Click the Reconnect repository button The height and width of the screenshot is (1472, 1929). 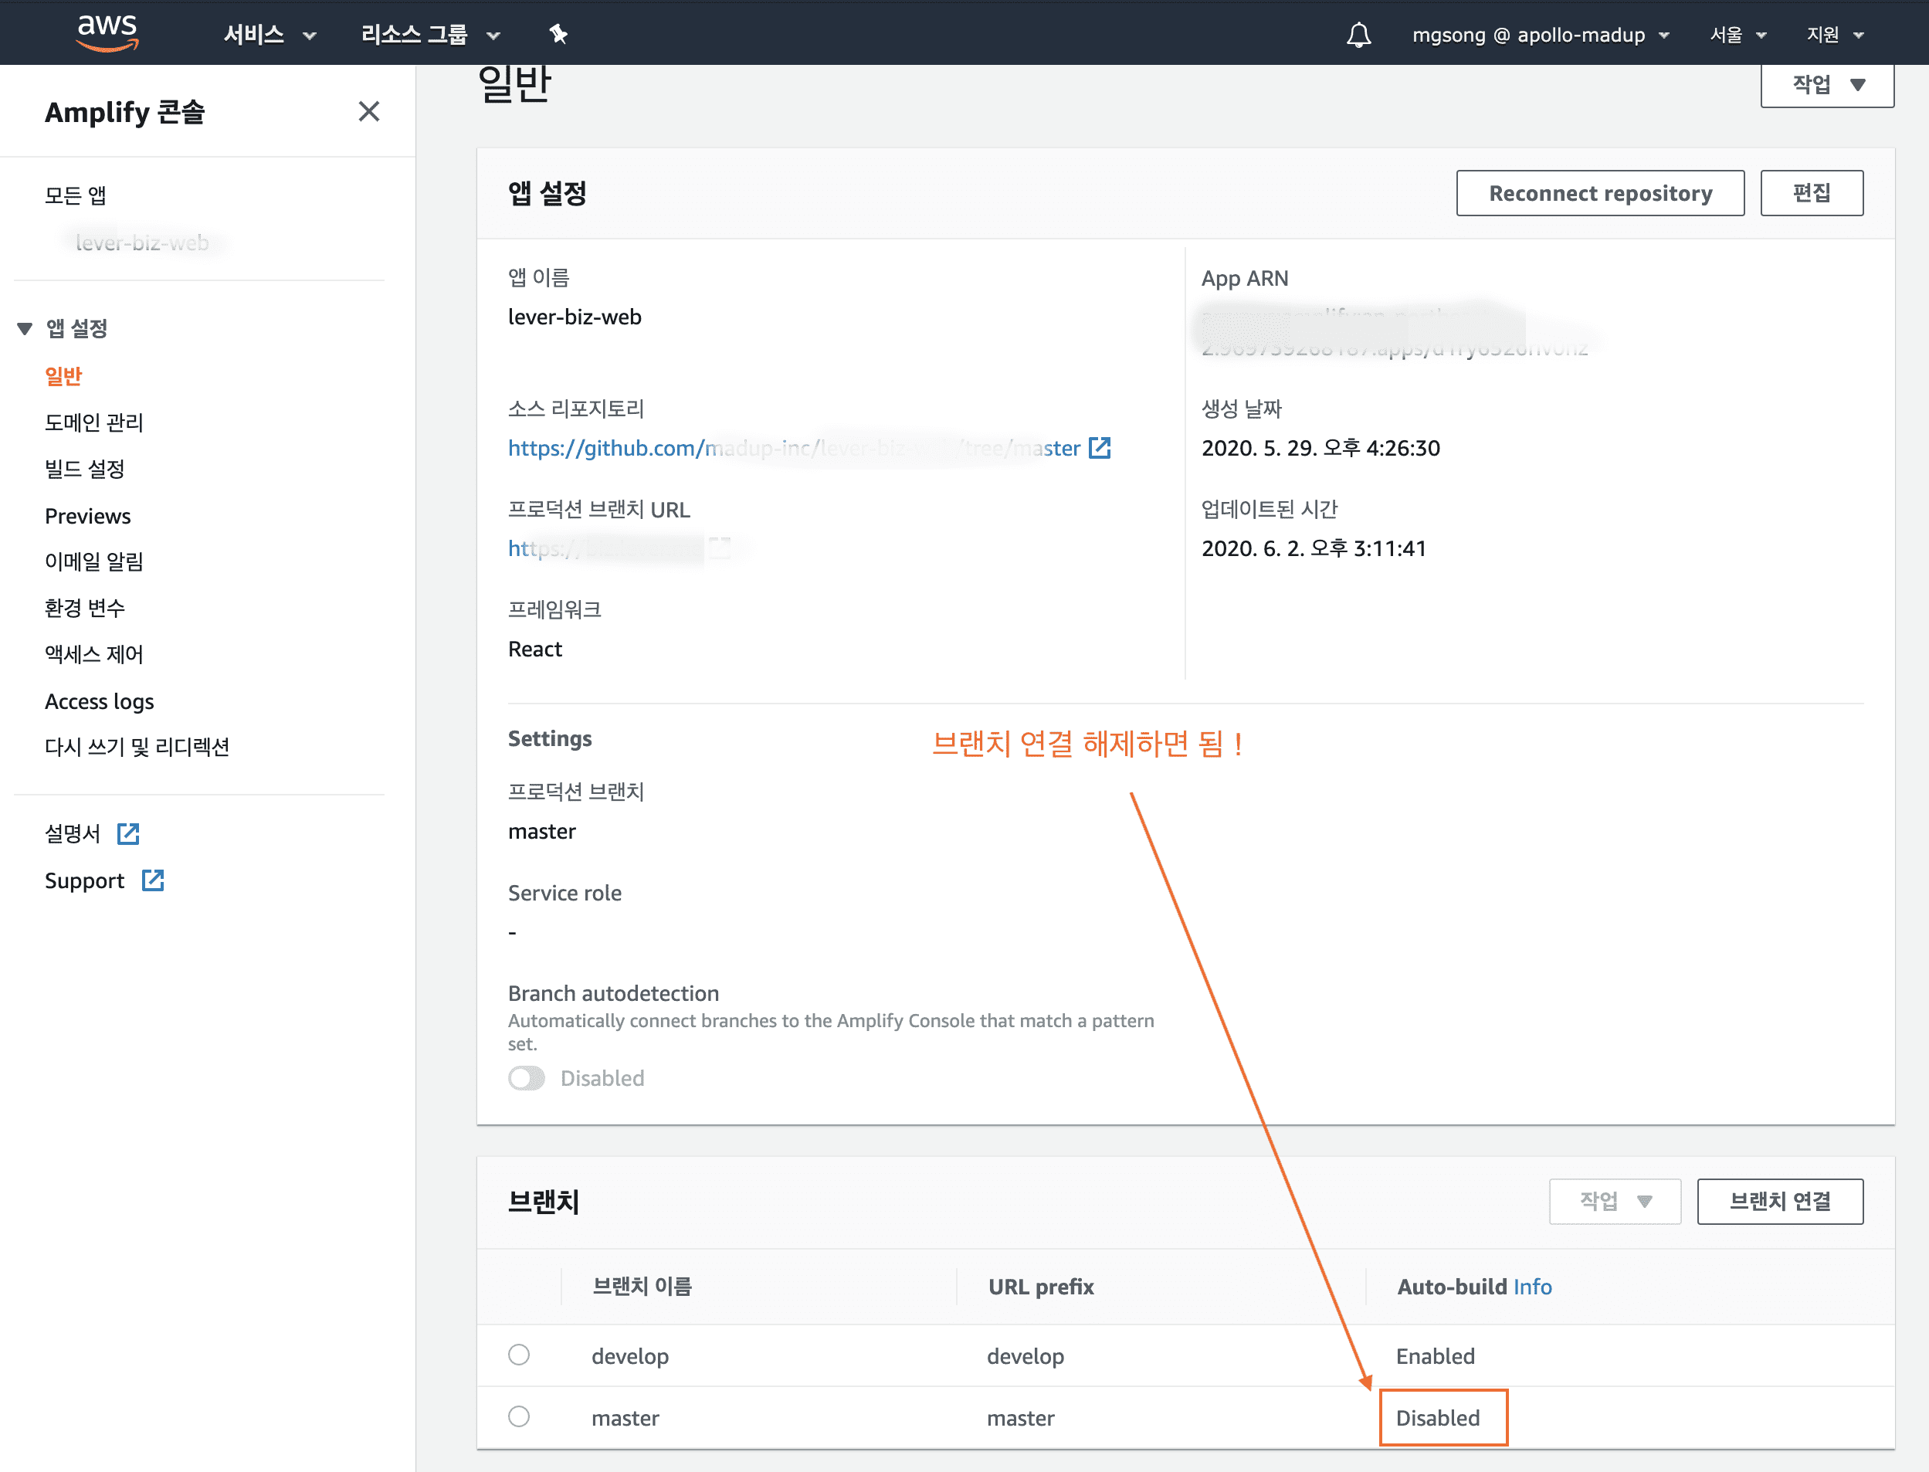click(1599, 193)
